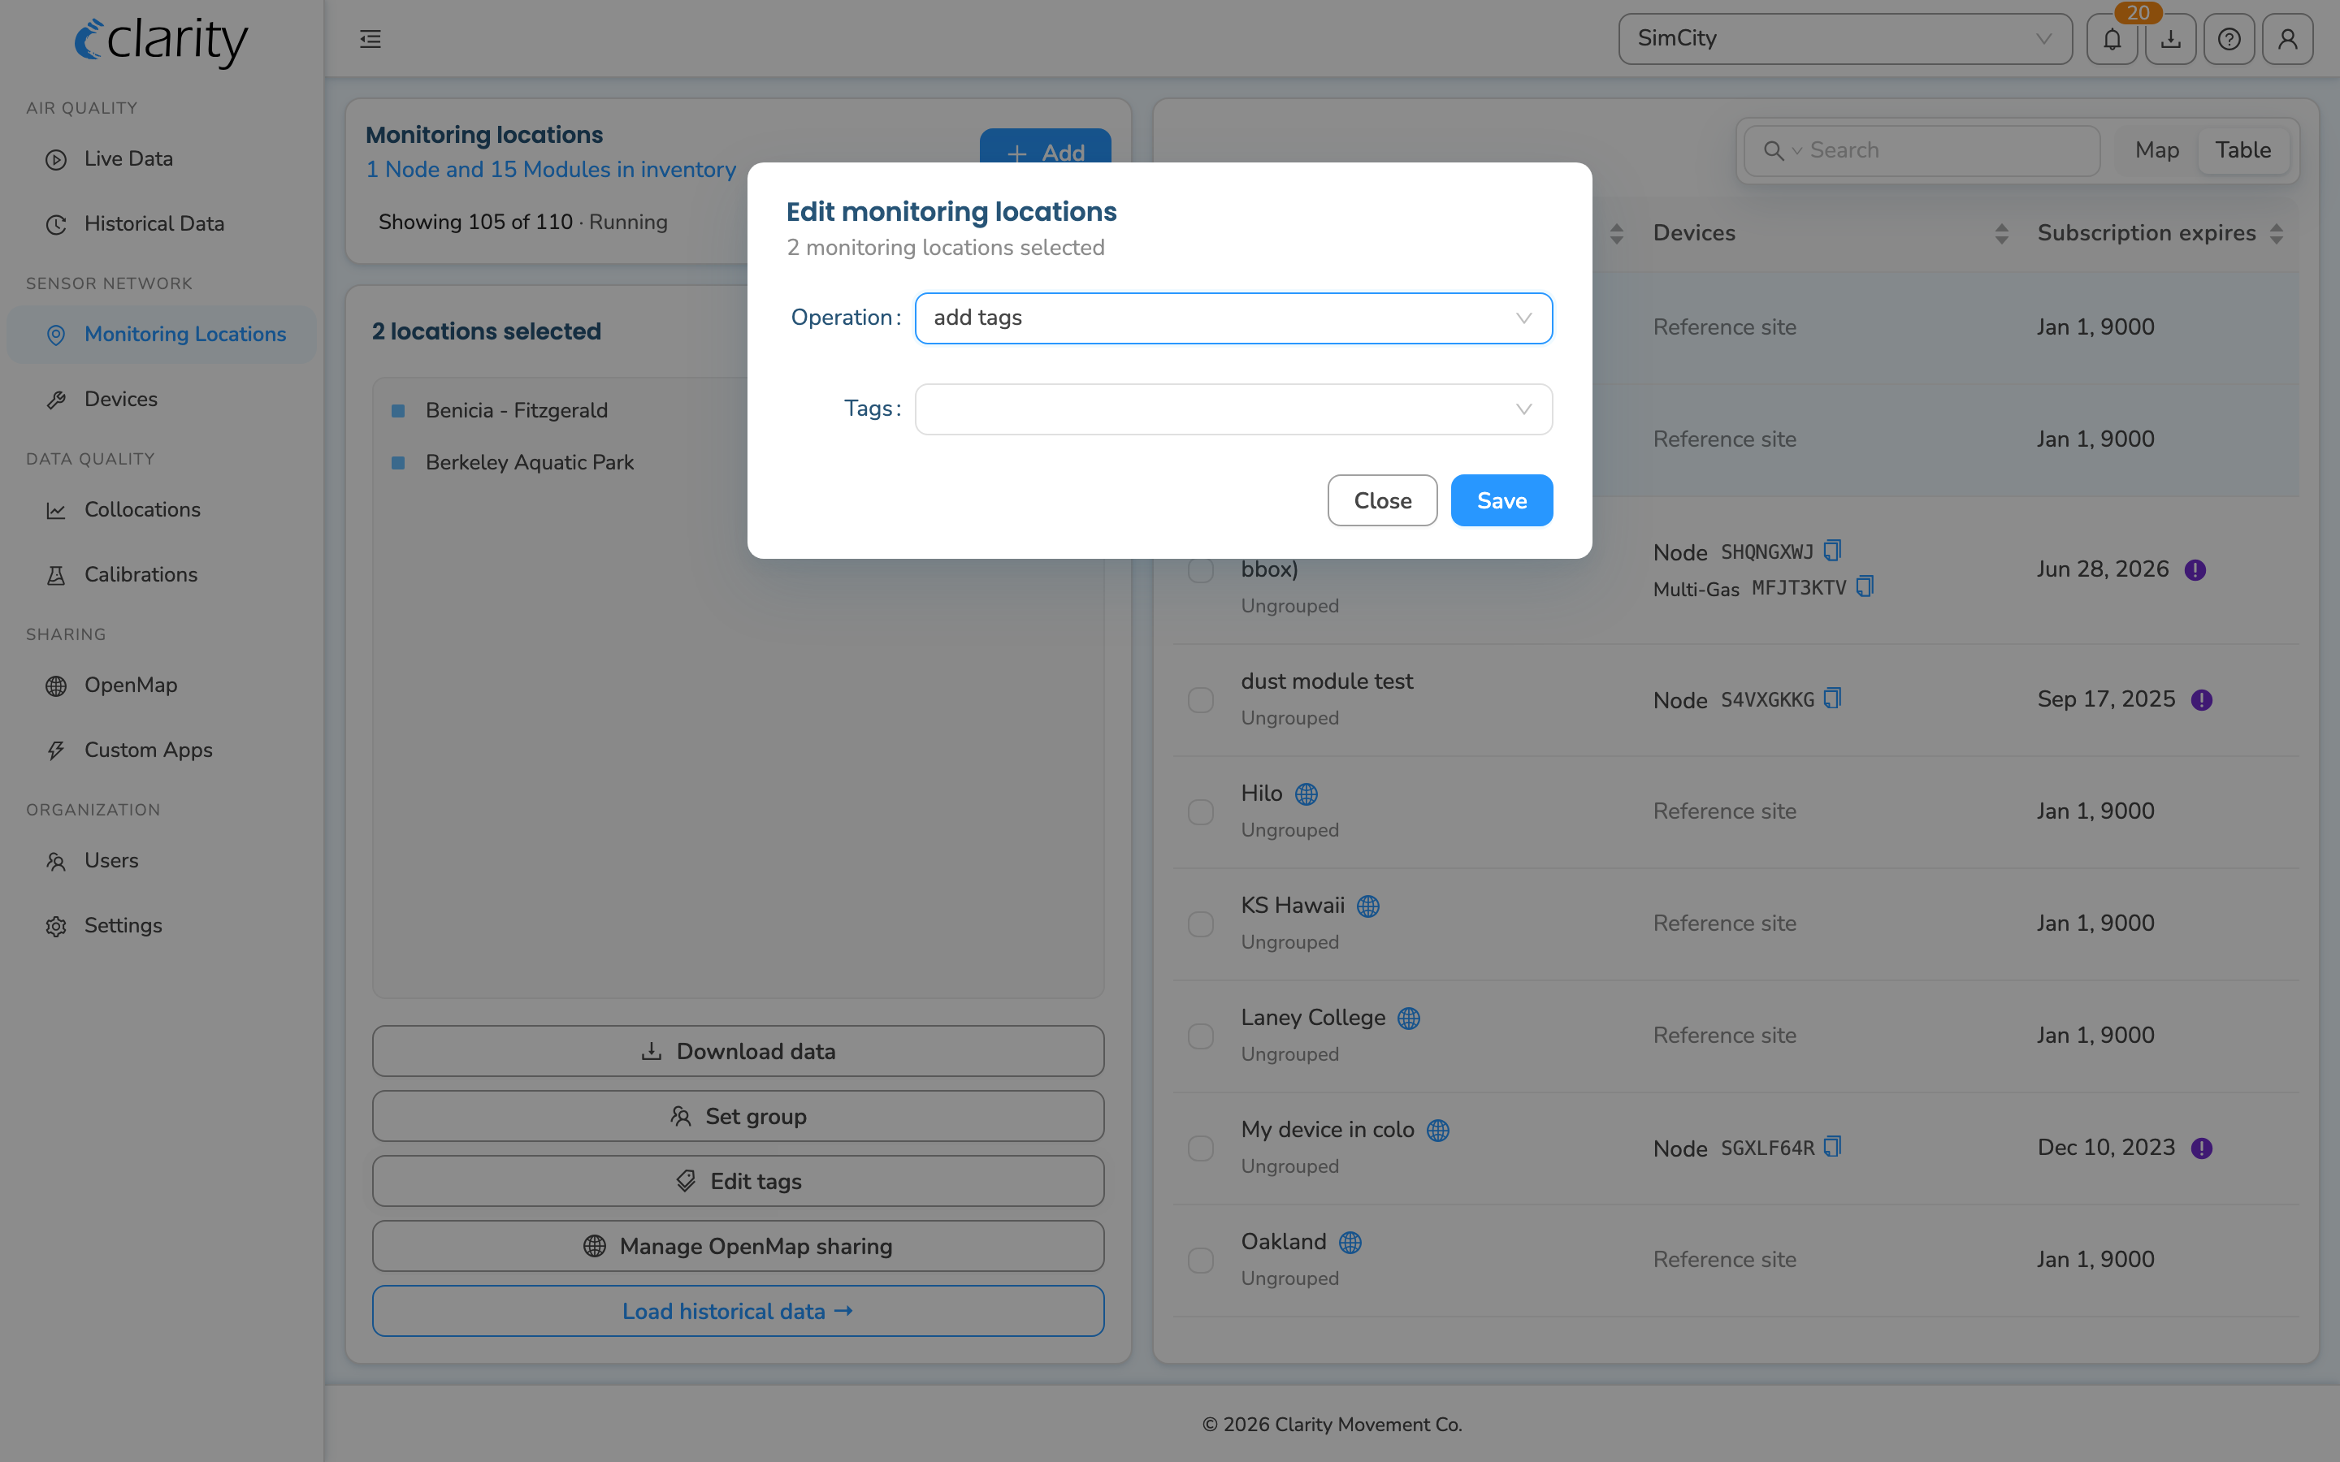
Task: Click blue square beside Berkeley Aquatic Park
Action: pos(397,463)
